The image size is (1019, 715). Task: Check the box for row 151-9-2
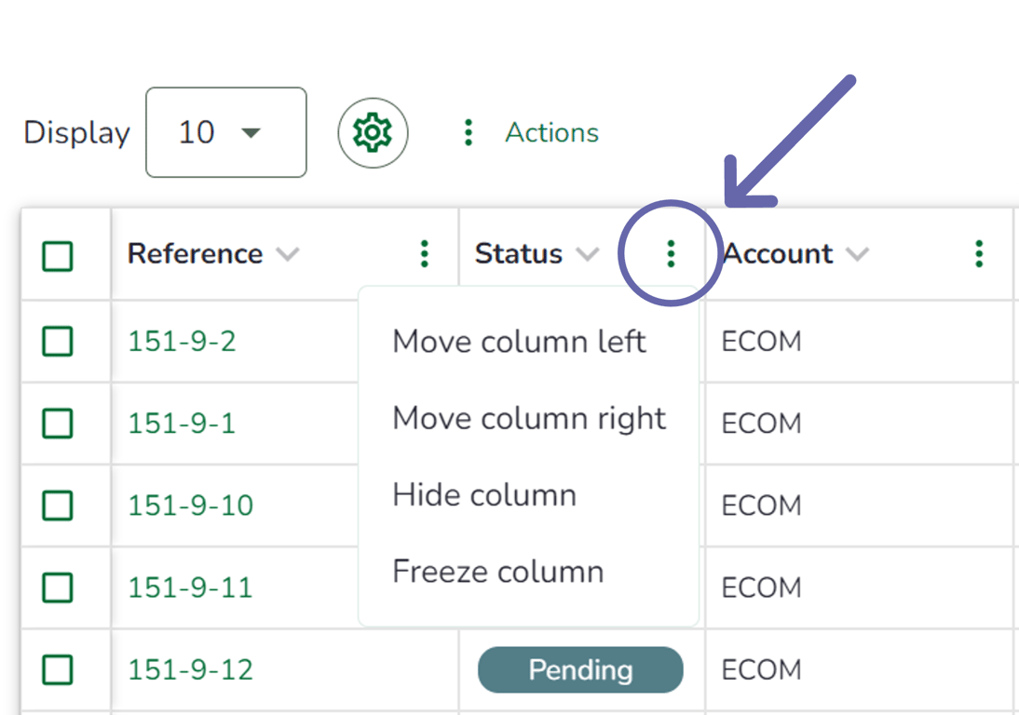pyautogui.click(x=58, y=342)
